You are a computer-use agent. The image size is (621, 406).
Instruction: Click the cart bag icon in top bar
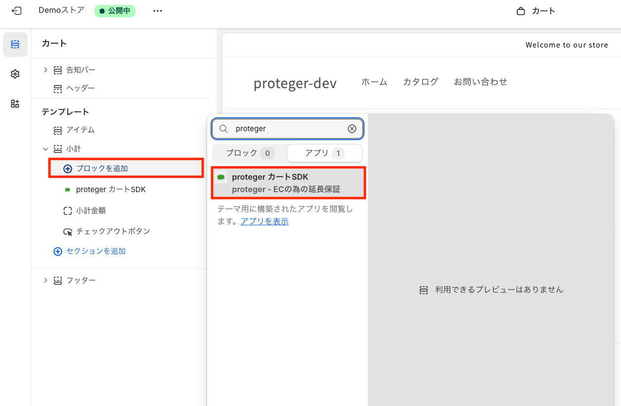click(x=521, y=11)
